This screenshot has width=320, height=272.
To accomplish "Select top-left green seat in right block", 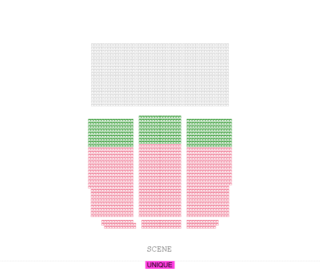I will coord(188,120).
